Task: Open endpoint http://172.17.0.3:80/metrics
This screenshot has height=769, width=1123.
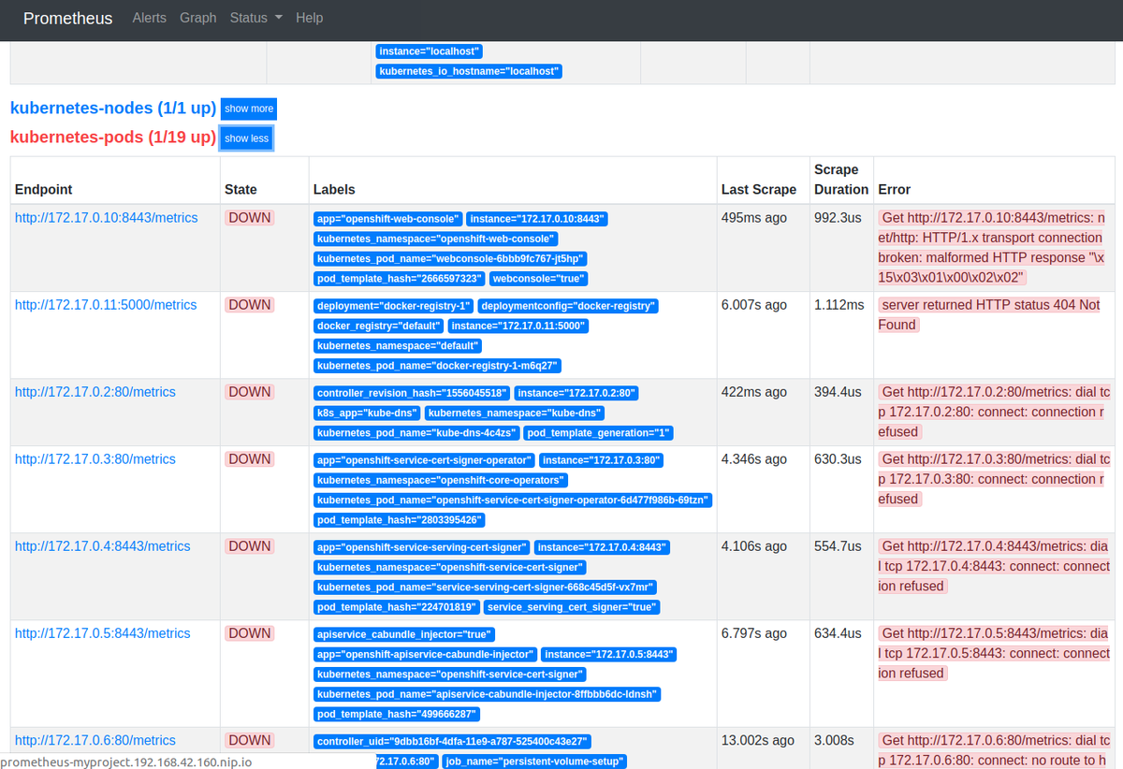Action: pos(95,459)
